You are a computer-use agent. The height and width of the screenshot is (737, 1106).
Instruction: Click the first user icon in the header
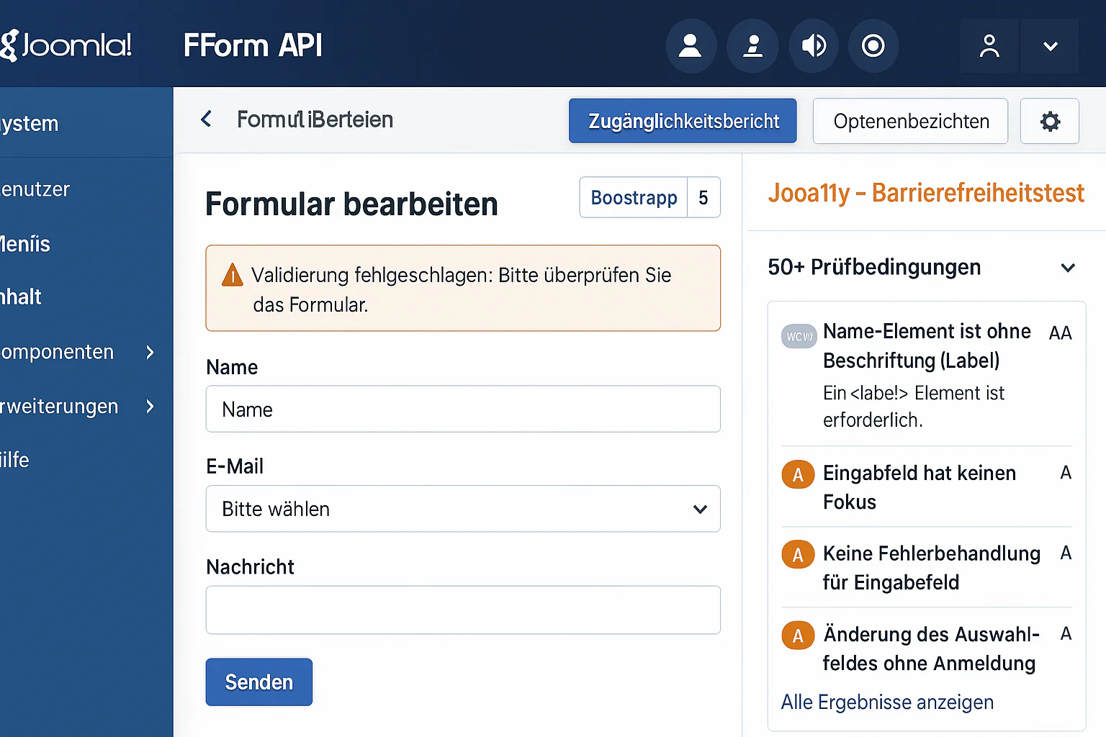(691, 45)
